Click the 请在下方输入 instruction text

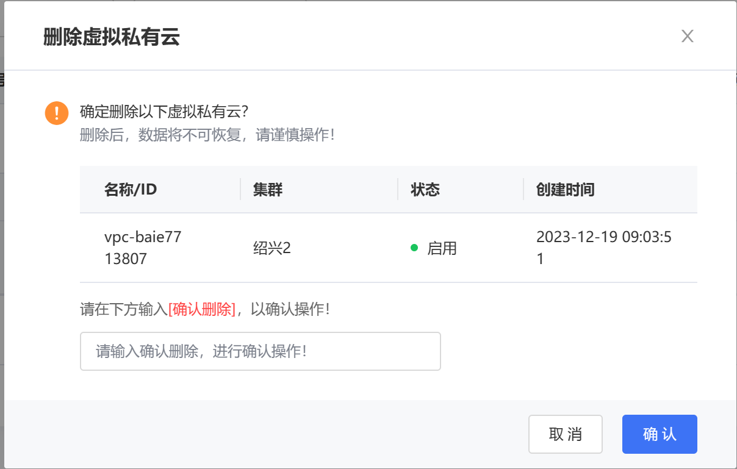(123, 309)
